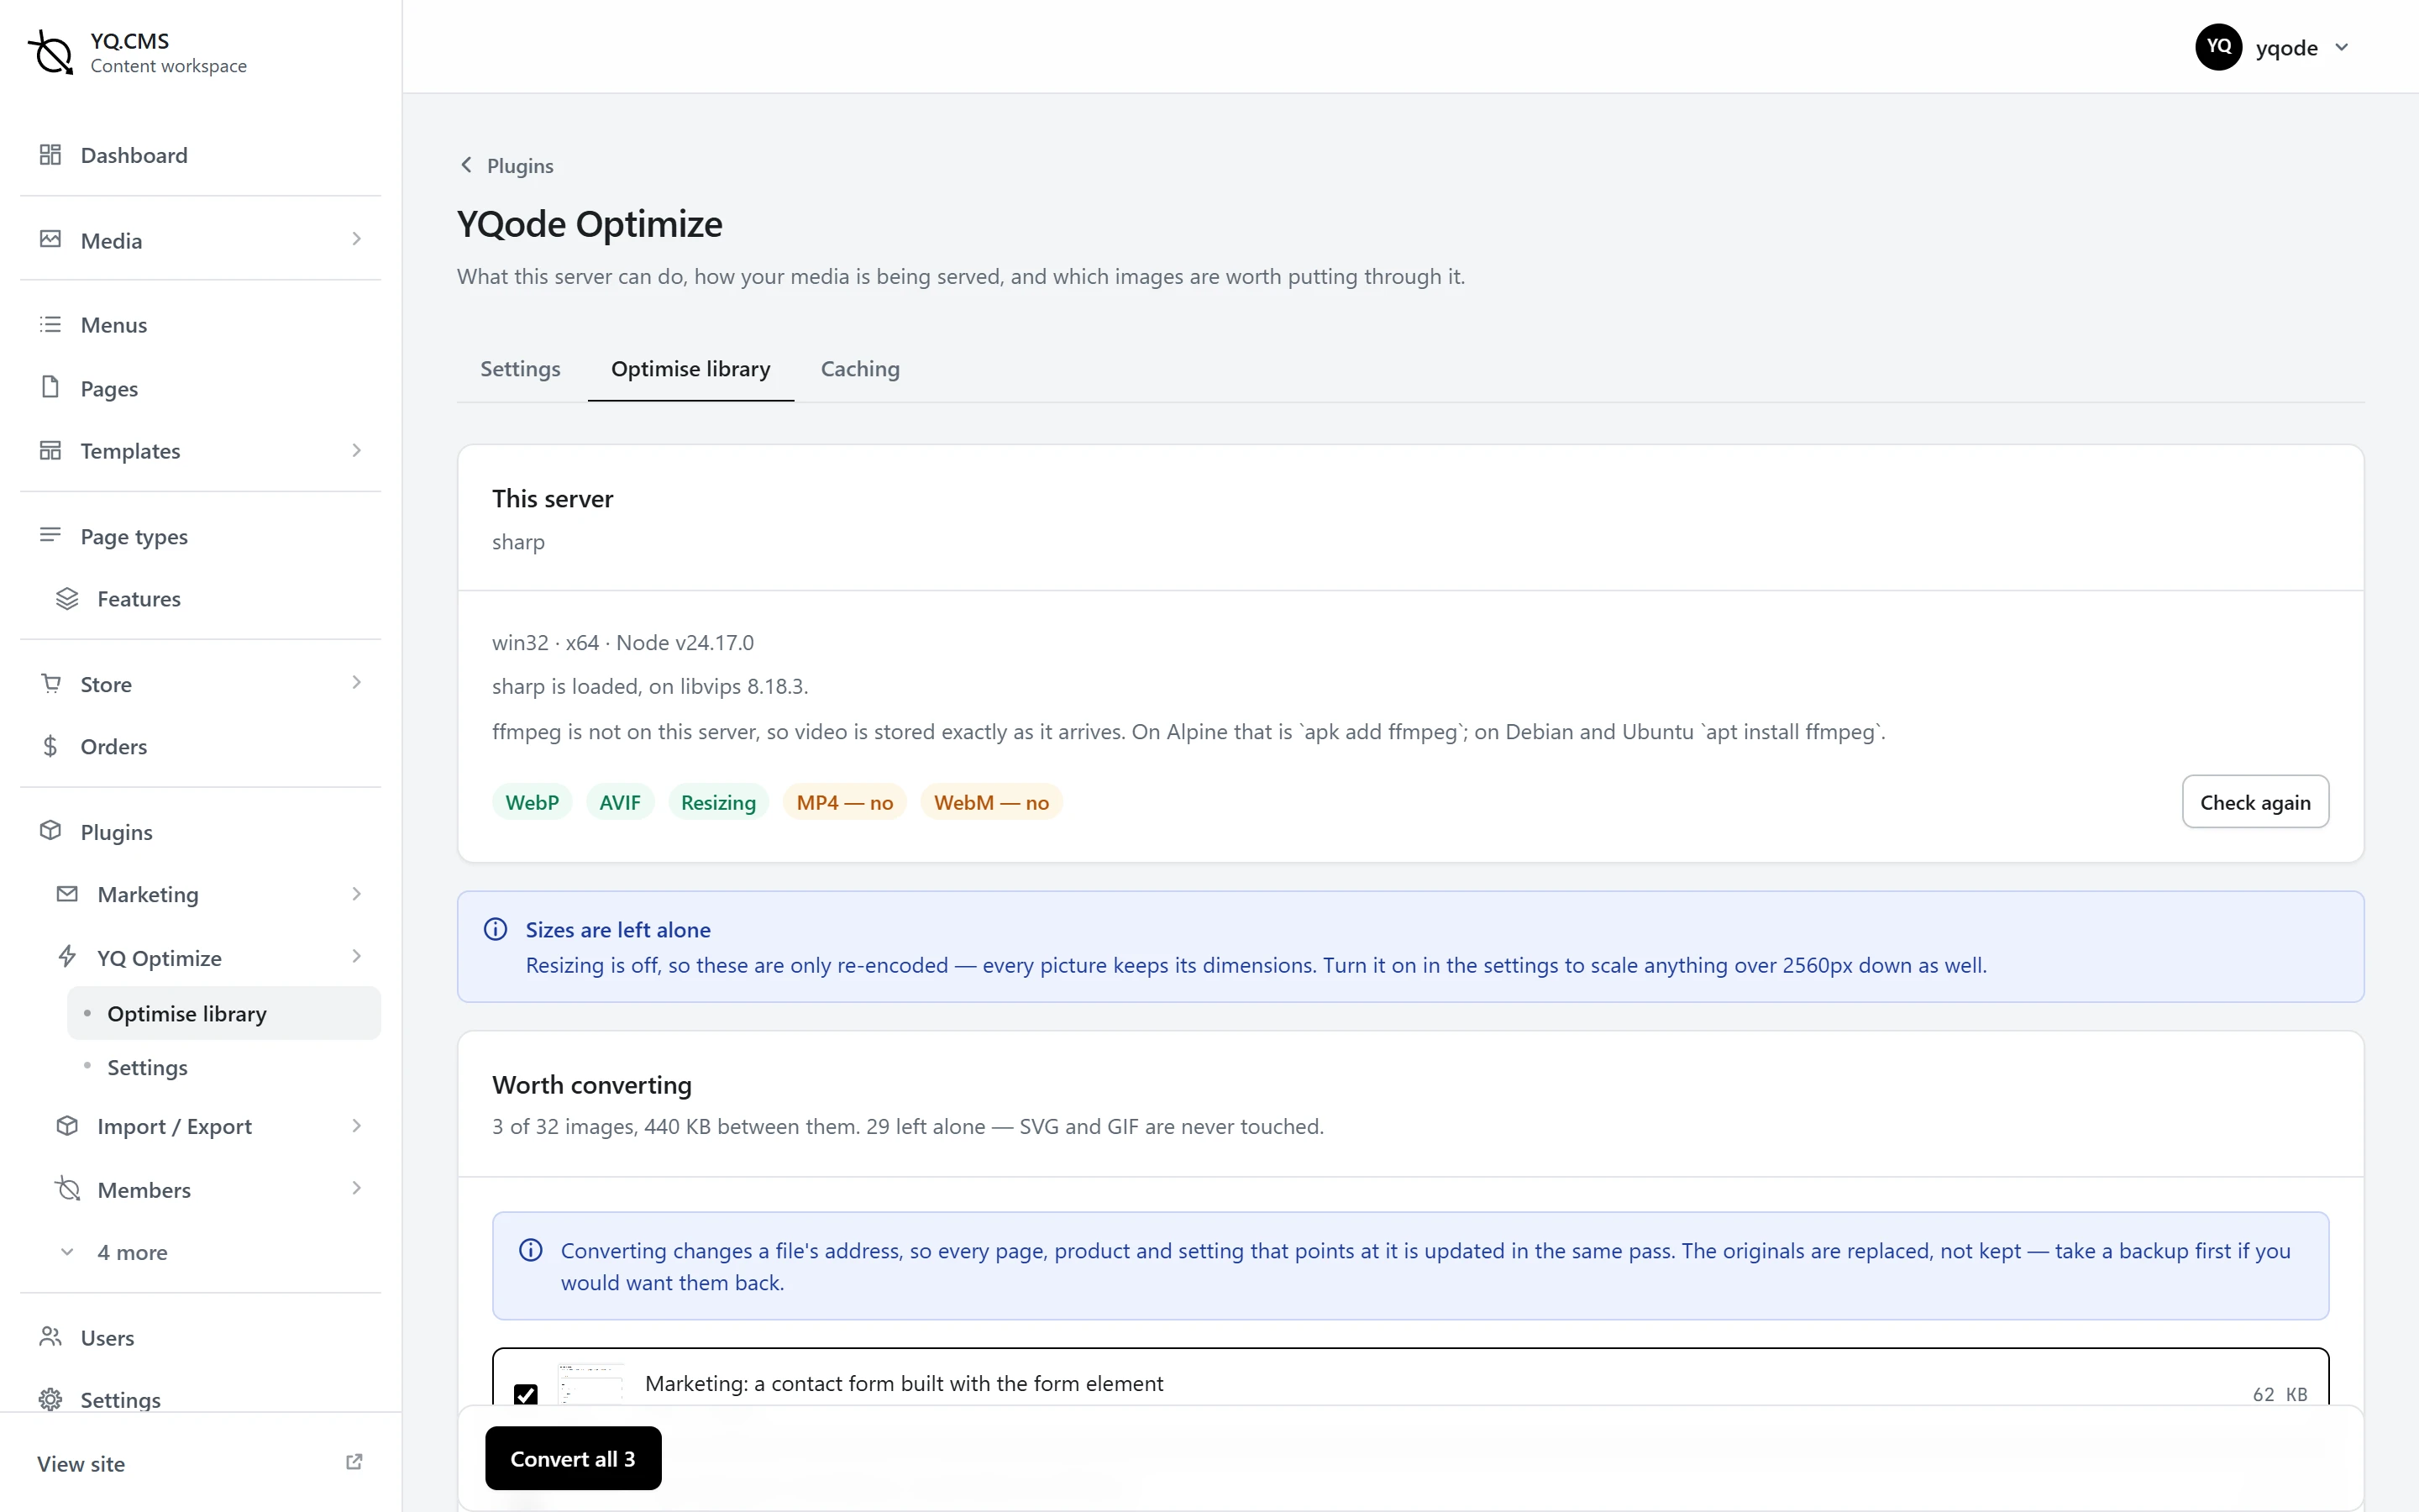
Task: Click the Settings gear icon
Action: point(50,1399)
